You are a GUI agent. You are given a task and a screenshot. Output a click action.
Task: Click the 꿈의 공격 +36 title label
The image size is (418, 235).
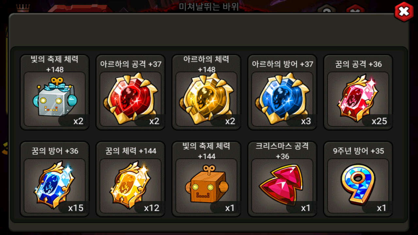(x=358, y=64)
